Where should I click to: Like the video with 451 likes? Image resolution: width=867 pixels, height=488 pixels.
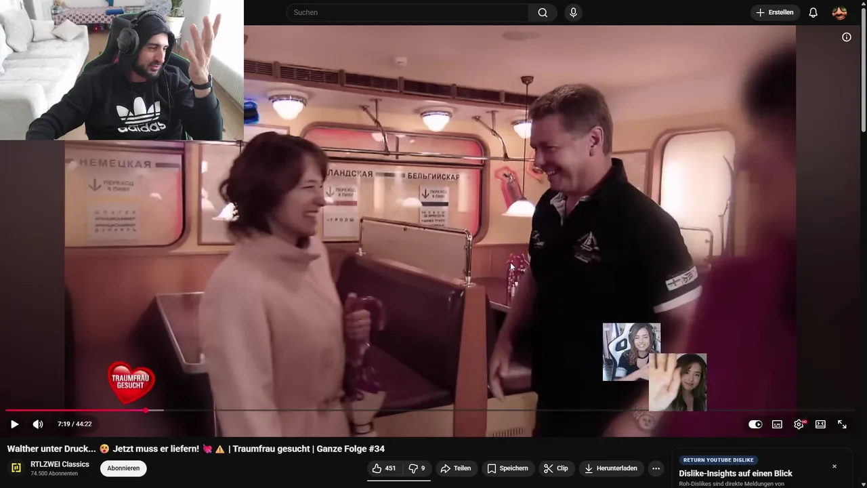click(x=384, y=468)
